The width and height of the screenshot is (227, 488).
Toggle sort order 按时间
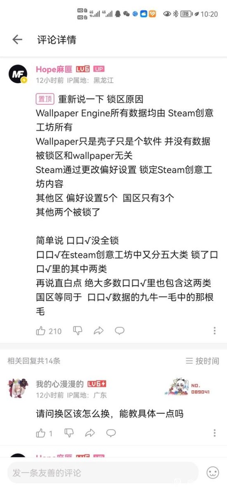point(202,361)
